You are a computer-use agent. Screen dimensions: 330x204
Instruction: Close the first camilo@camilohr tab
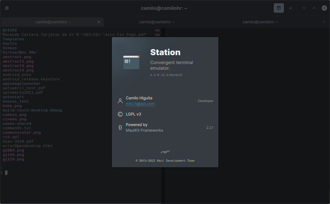point(99,22)
